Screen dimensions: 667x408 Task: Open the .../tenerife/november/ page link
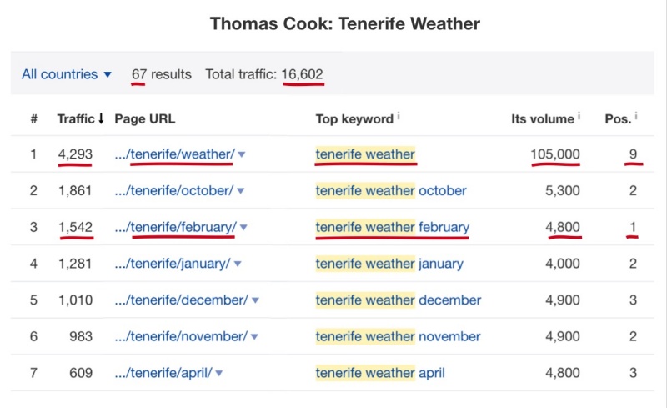click(181, 336)
